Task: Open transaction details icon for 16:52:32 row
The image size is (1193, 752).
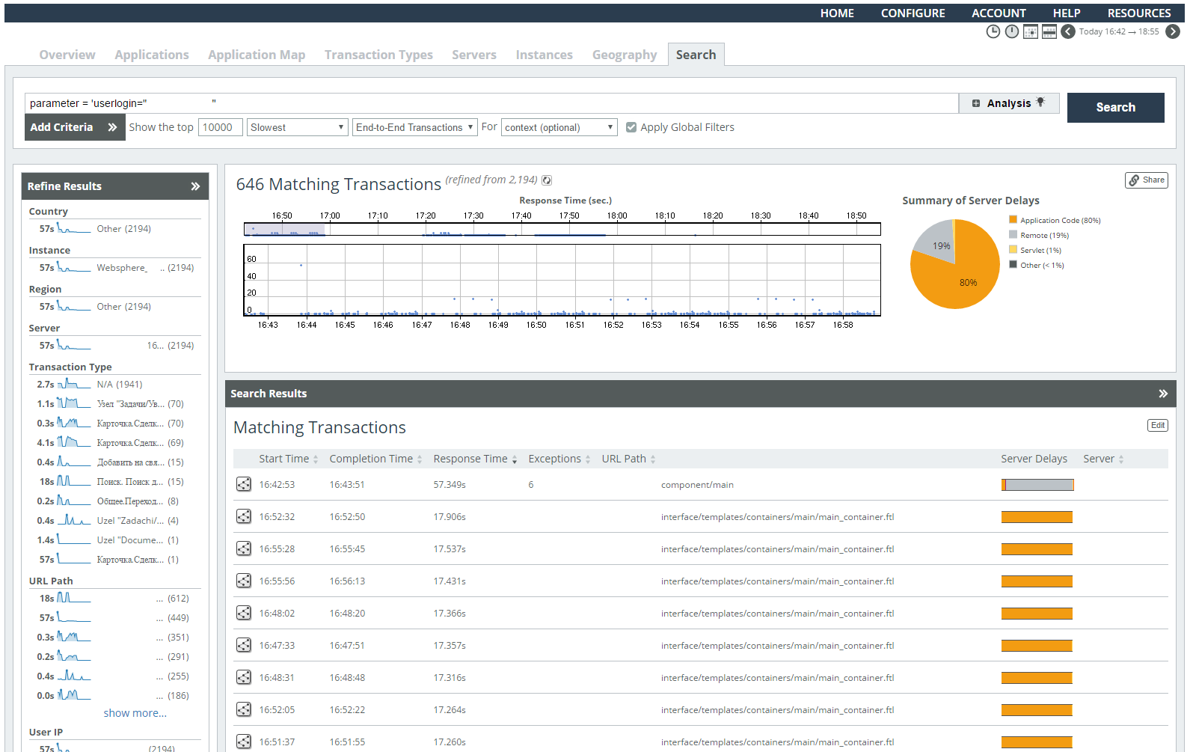Action: (x=244, y=516)
